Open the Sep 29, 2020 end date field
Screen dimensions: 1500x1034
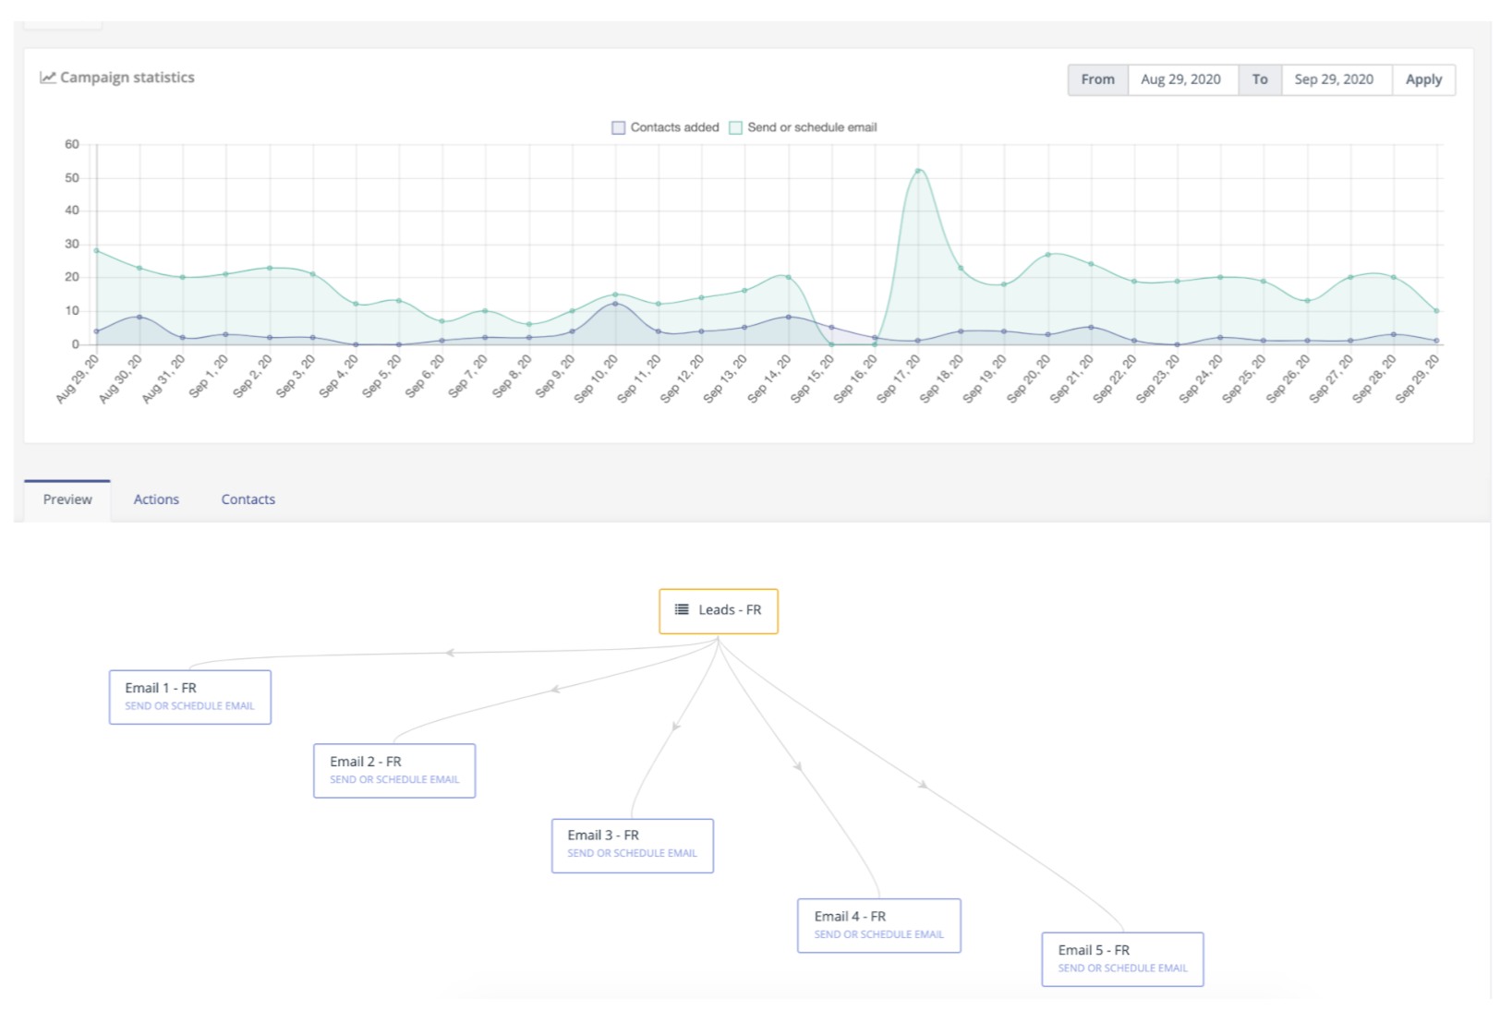coord(1335,79)
